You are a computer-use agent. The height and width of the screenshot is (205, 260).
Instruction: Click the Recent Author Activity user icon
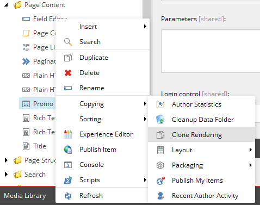[x=160, y=196]
